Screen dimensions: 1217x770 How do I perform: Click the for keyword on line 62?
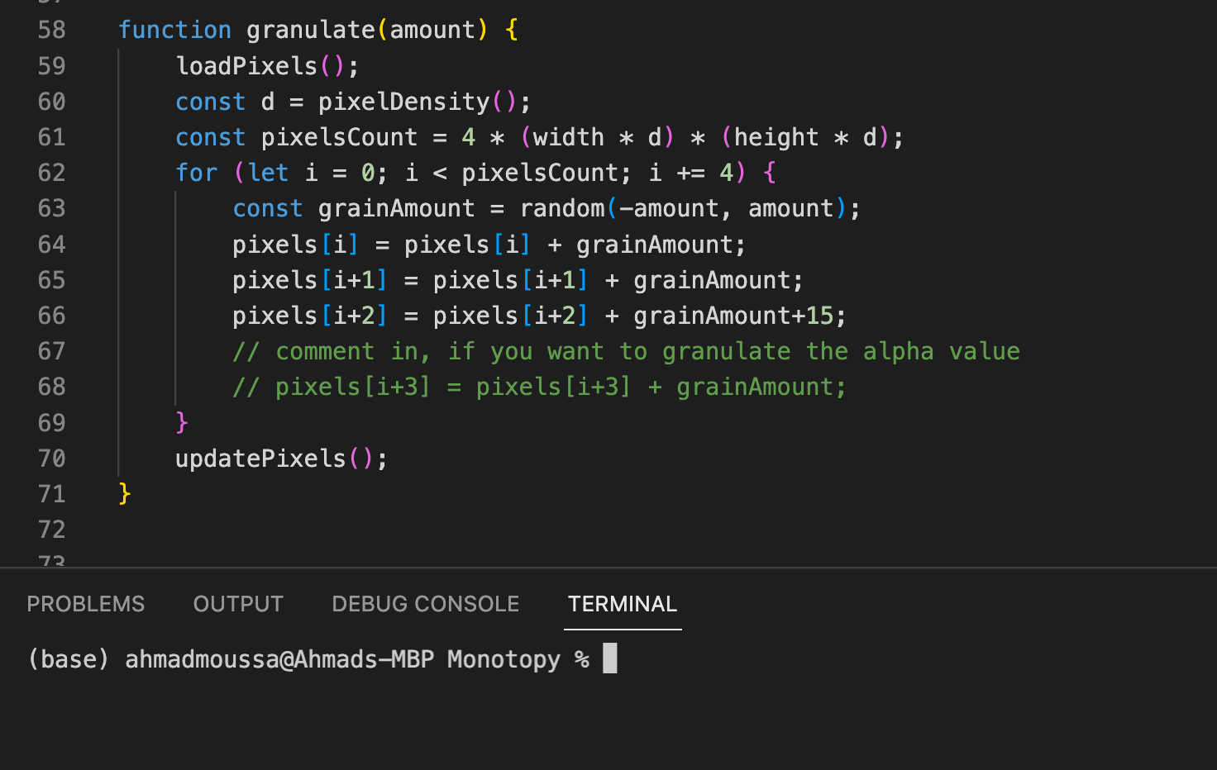[x=197, y=173]
